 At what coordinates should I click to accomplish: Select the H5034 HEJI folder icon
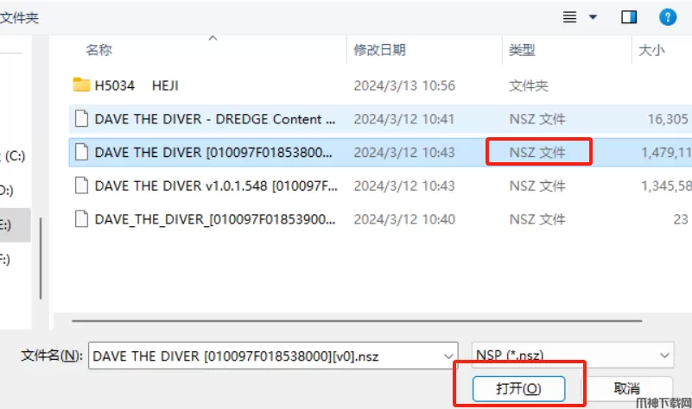[x=81, y=85]
